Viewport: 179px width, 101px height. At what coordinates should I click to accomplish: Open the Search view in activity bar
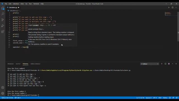[x=3, y=14]
